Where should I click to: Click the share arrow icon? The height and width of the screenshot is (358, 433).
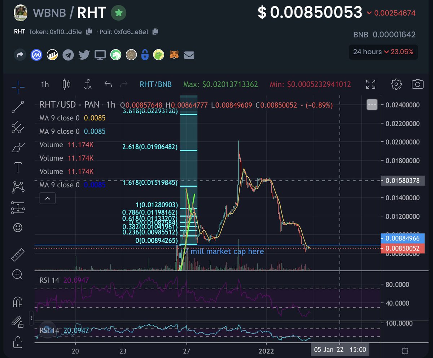pos(20,55)
